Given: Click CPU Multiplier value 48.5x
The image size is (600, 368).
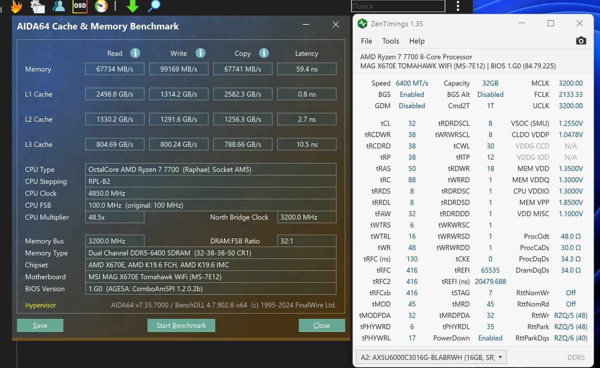Looking at the screenshot, I should click(x=115, y=217).
